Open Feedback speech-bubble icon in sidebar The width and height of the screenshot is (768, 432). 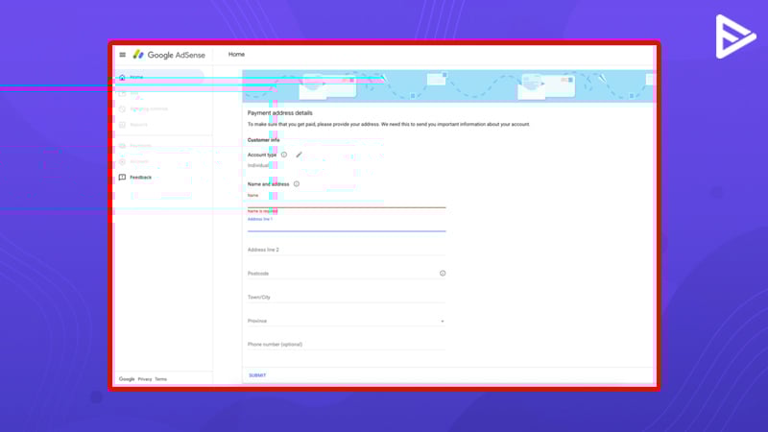(122, 178)
